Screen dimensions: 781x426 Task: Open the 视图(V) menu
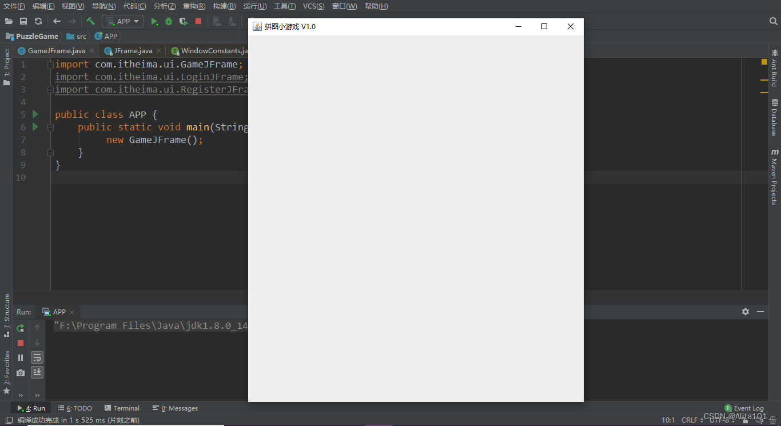click(x=73, y=6)
